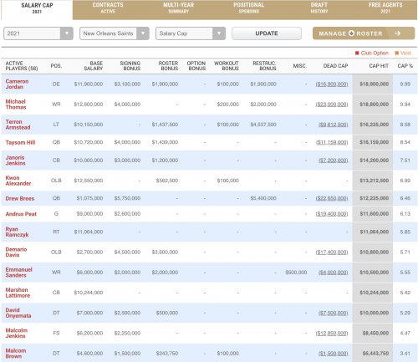Open Janoris Jenkins player link
Screen dimensions: 418x362
(15, 161)
